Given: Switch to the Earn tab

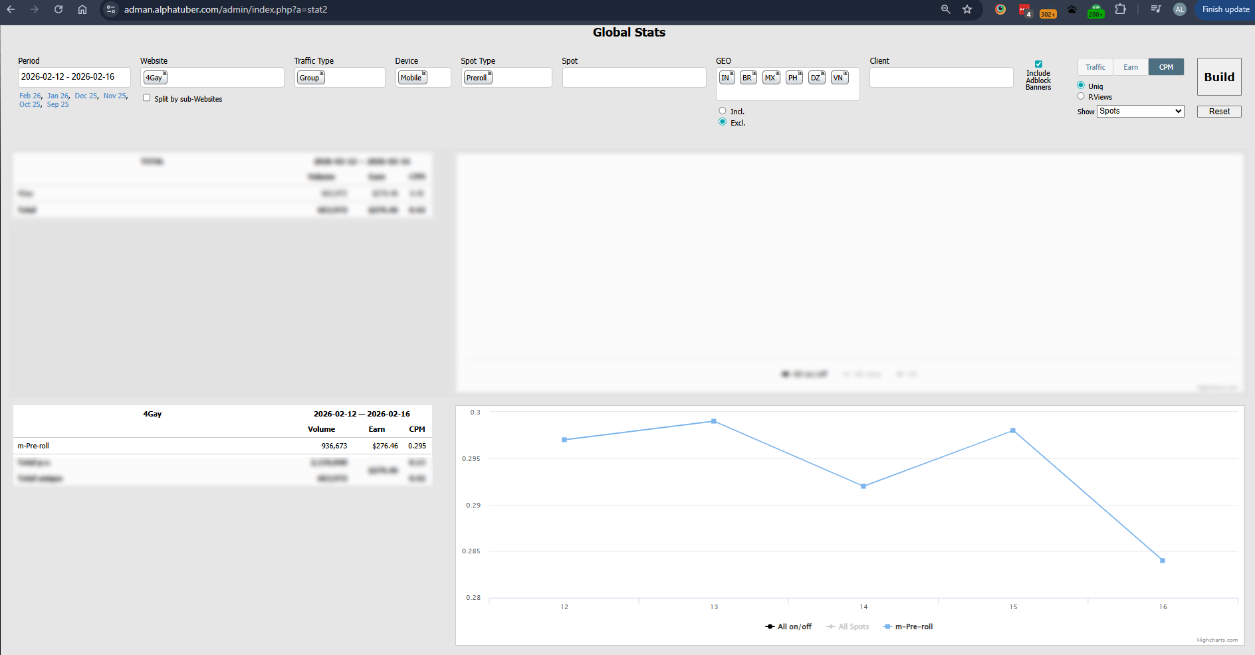Looking at the screenshot, I should pos(1131,67).
